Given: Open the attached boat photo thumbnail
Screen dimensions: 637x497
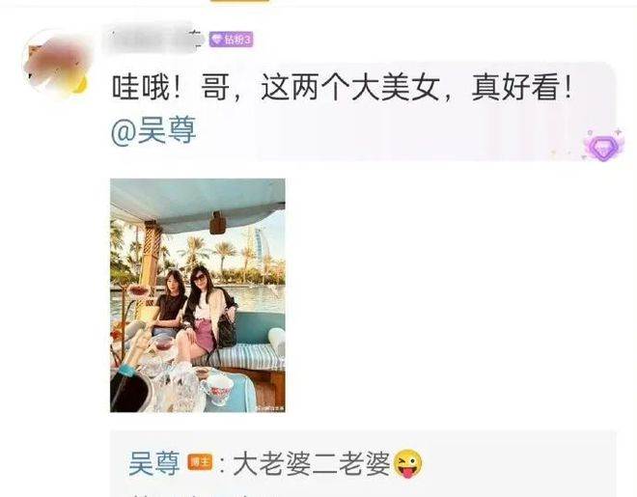Looking at the screenshot, I should (x=198, y=295).
